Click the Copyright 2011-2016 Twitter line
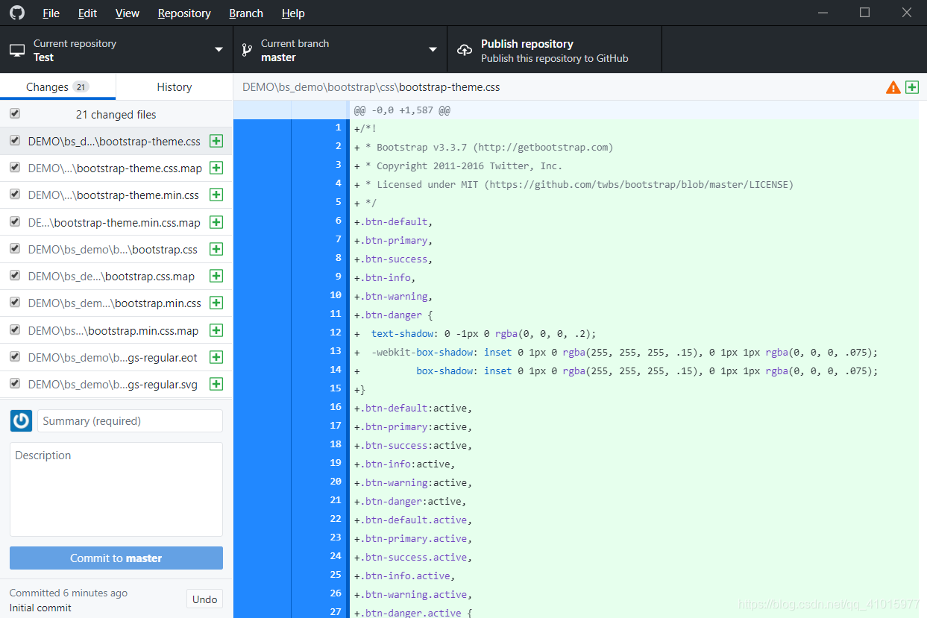 tap(459, 165)
